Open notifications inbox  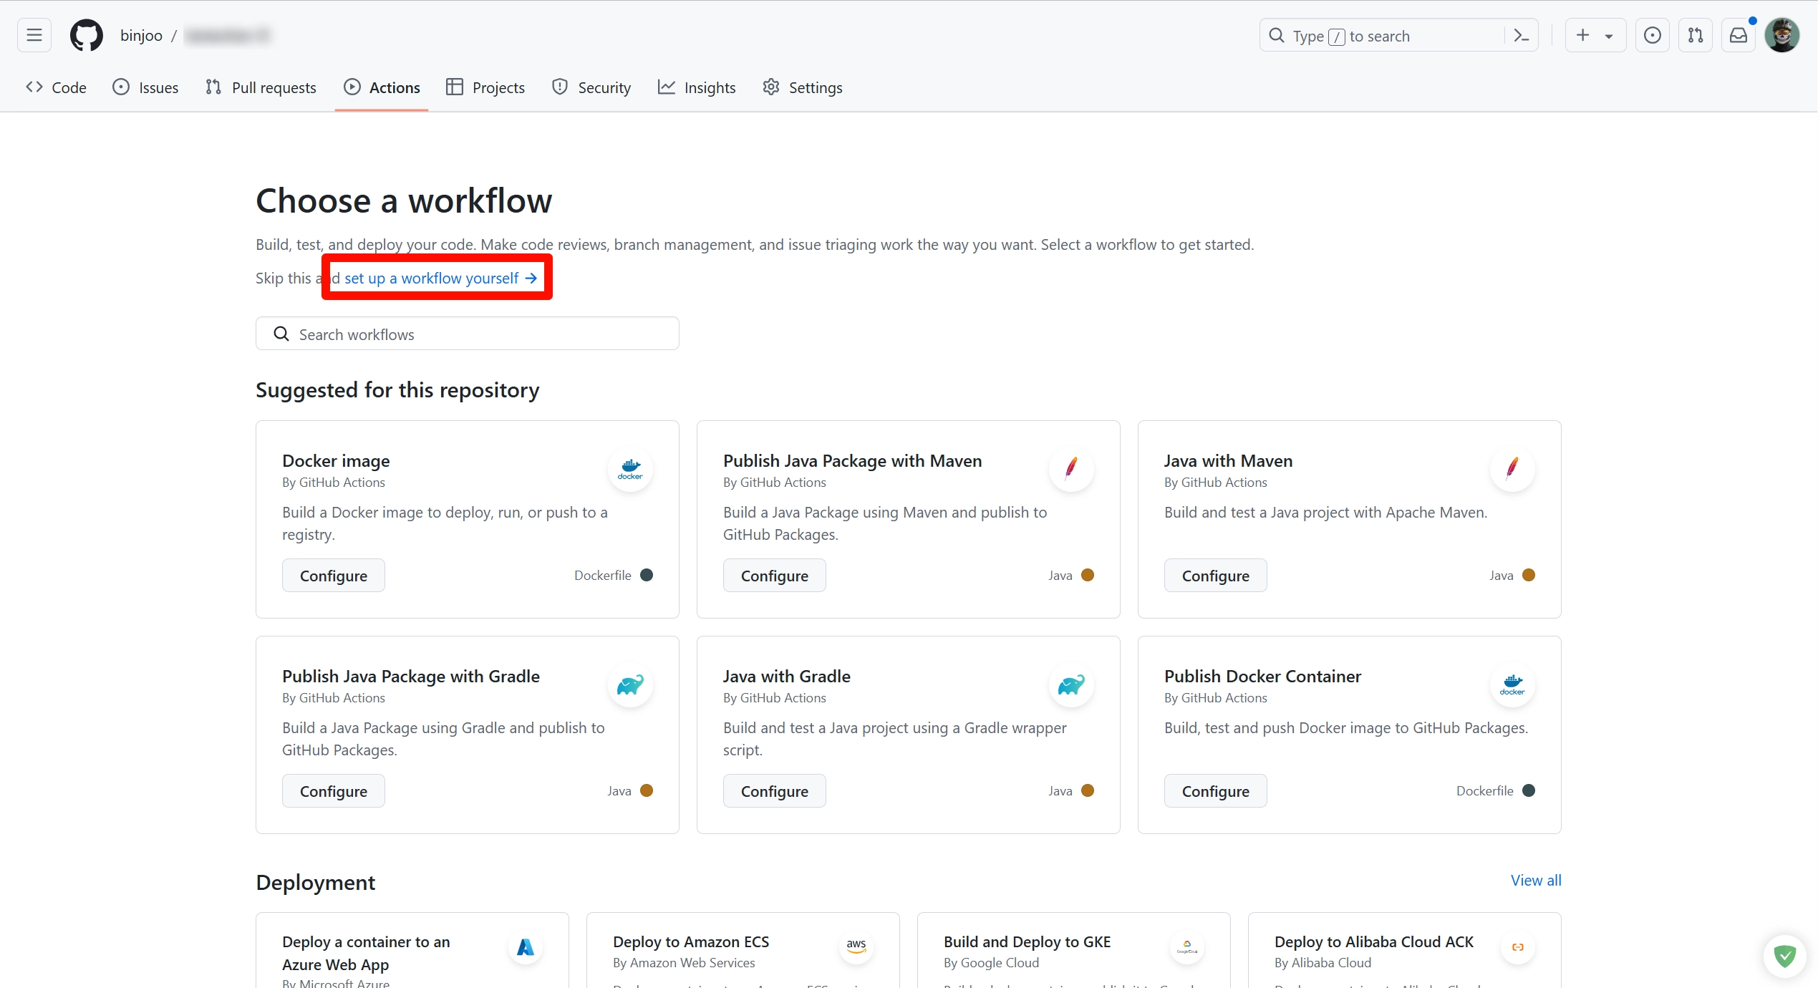[1739, 35]
